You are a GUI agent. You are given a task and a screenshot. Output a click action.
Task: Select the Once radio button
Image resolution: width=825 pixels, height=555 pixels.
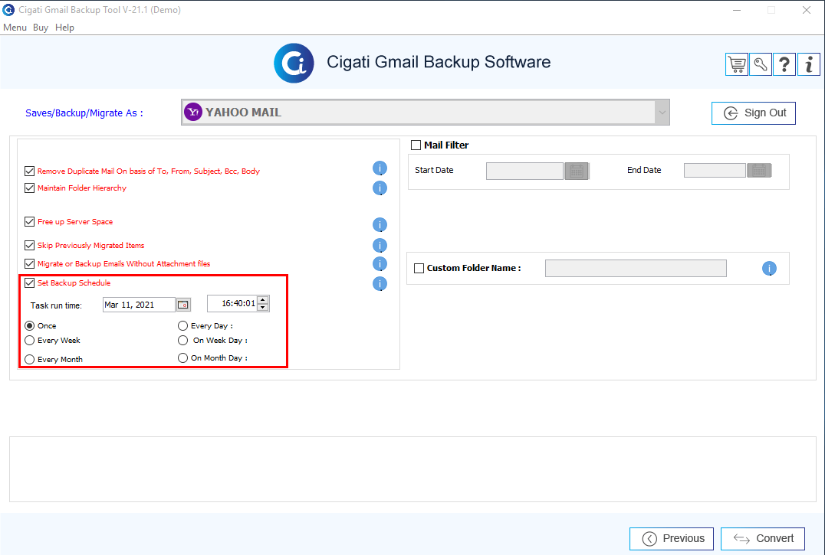point(29,325)
